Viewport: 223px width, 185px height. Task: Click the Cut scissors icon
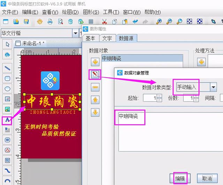point(105,22)
